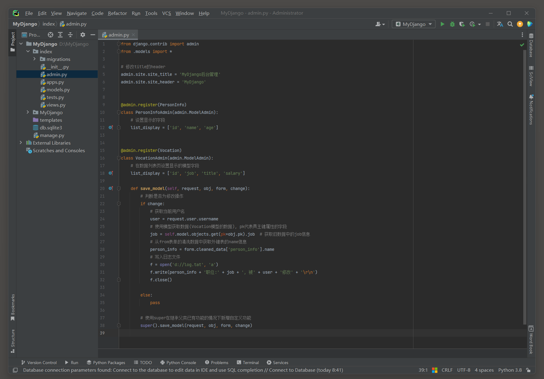Select opened file target icon

[51, 35]
